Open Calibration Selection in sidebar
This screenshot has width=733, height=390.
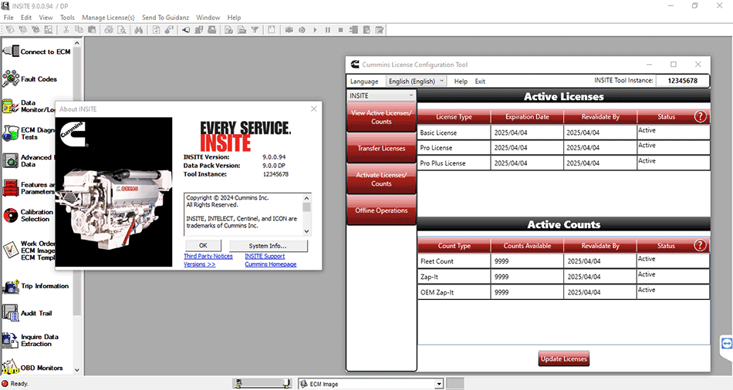coord(28,215)
